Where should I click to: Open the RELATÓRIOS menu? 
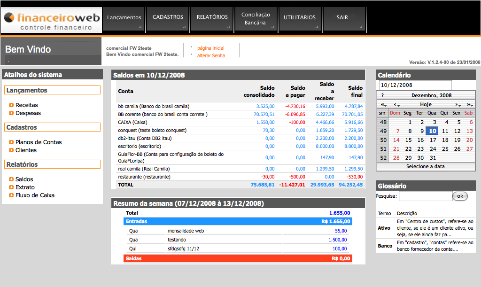click(212, 19)
